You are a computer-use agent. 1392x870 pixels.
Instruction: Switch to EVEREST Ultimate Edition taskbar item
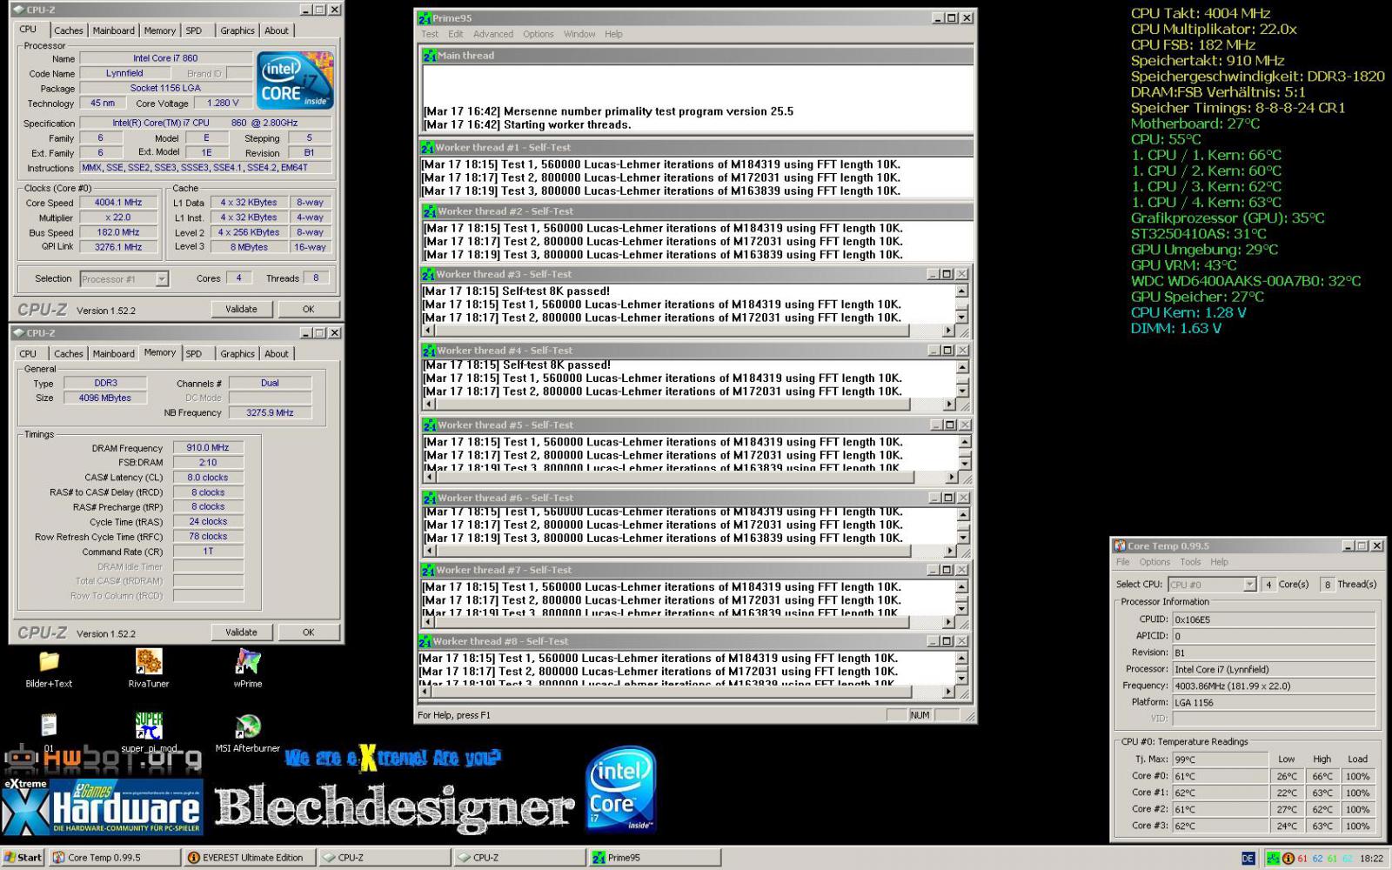pos(251,858)
